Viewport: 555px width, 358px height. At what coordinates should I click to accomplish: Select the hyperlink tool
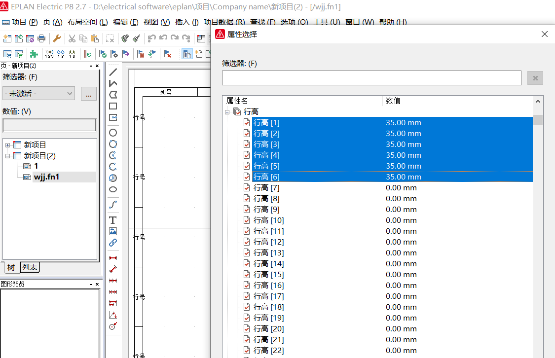113,243
